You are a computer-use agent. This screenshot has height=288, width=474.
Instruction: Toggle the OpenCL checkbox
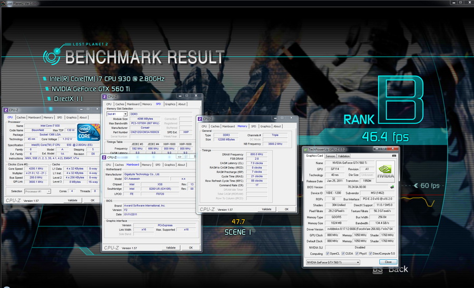tap(328, 254)
